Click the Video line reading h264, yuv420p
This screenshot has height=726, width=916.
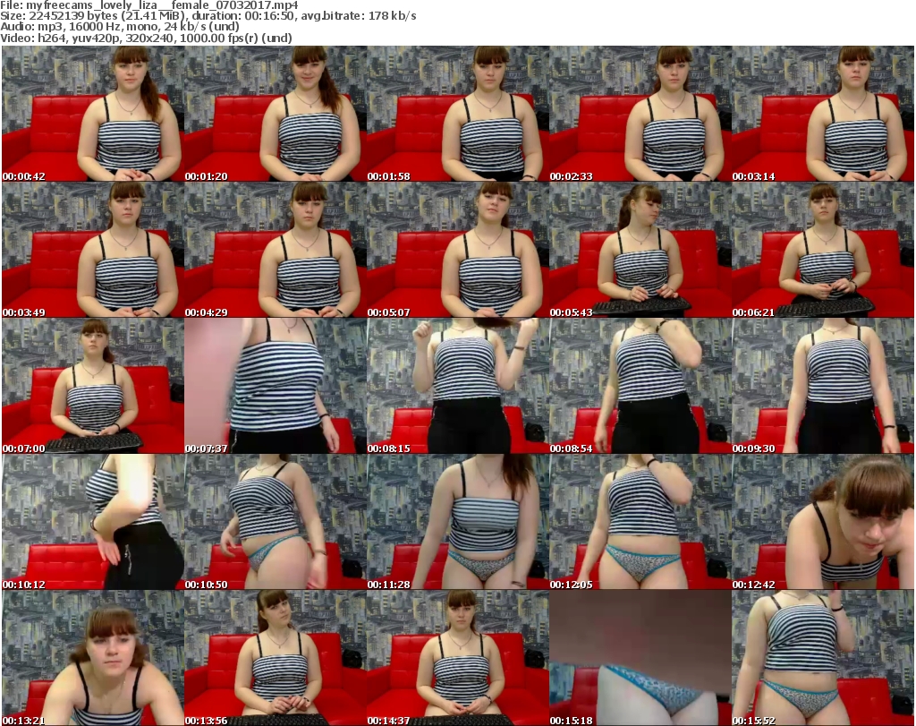[146, 38]
